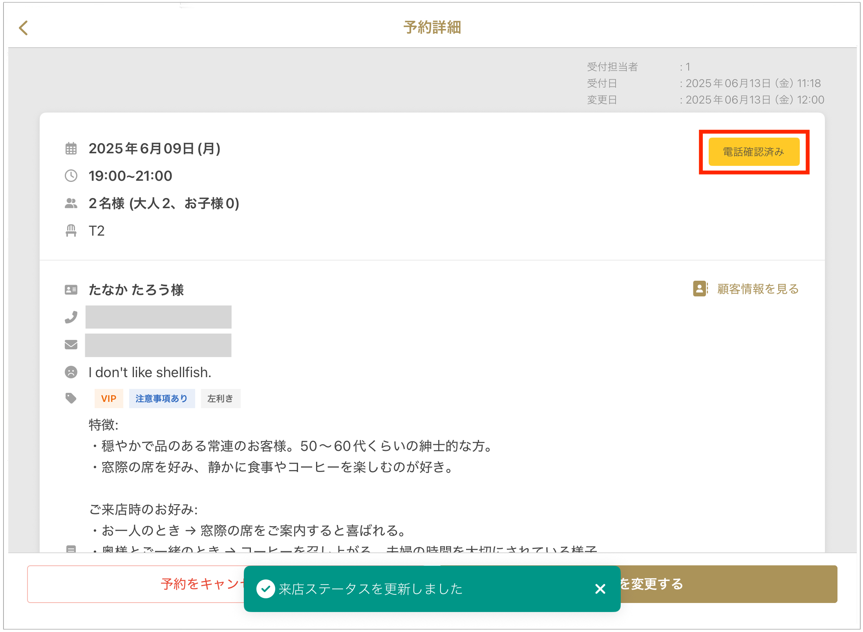The image size is (863, 632).
Task: Click the ID card icon beside たなか たろう様
Action: [x=71, y=290]
